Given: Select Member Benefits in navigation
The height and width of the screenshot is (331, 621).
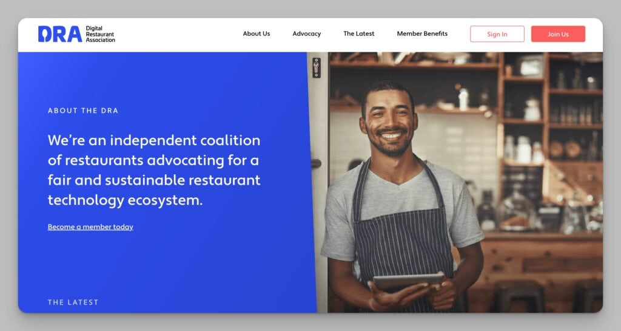Looking at the screenshot, I should point(422,33).
